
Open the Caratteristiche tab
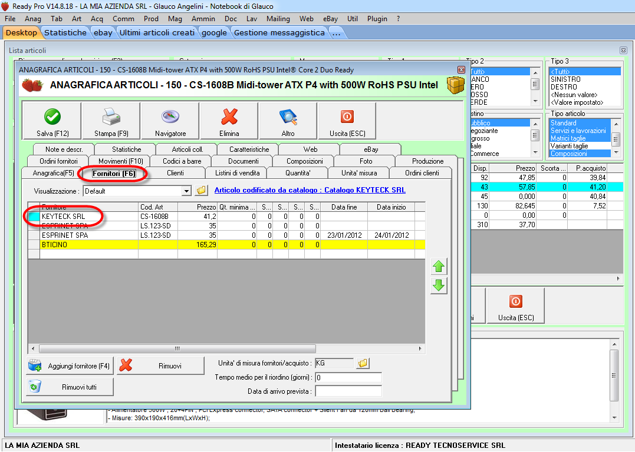point(249,149)
